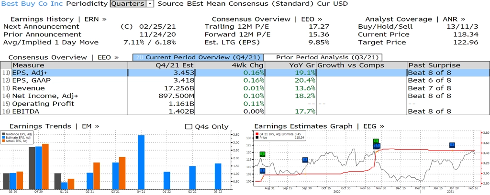Click green event marker near Nov 30
Viewport: 490px width, 195px height.
pos(376,141)
